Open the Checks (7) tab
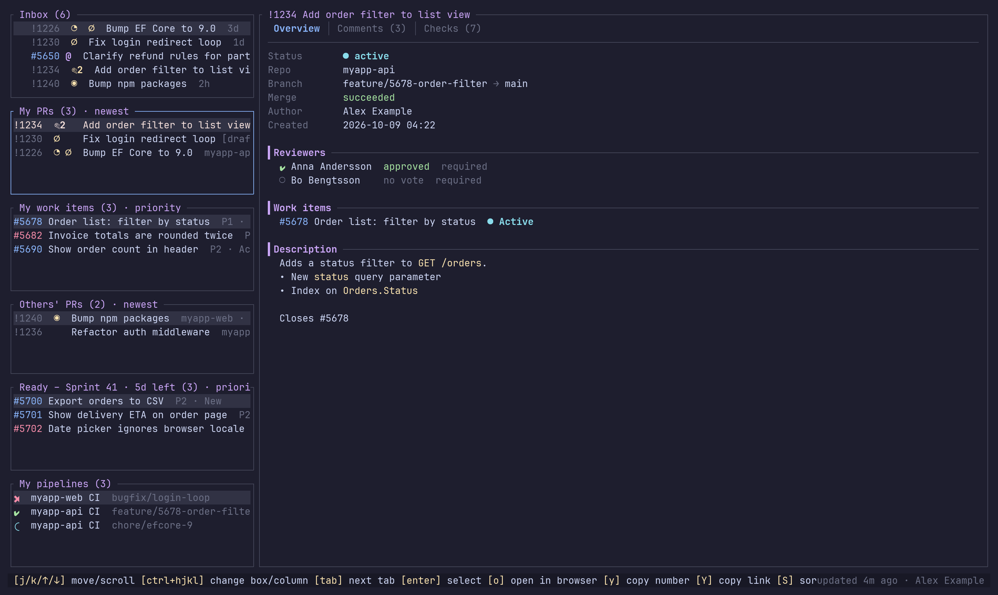 (x=452, y=29)
